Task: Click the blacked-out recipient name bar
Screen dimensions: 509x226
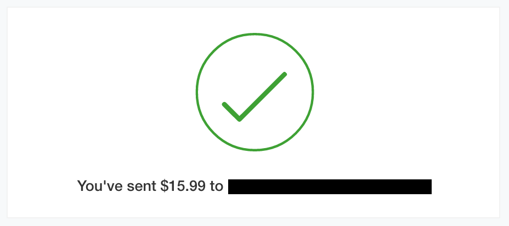Action: [x=330, y=187]
